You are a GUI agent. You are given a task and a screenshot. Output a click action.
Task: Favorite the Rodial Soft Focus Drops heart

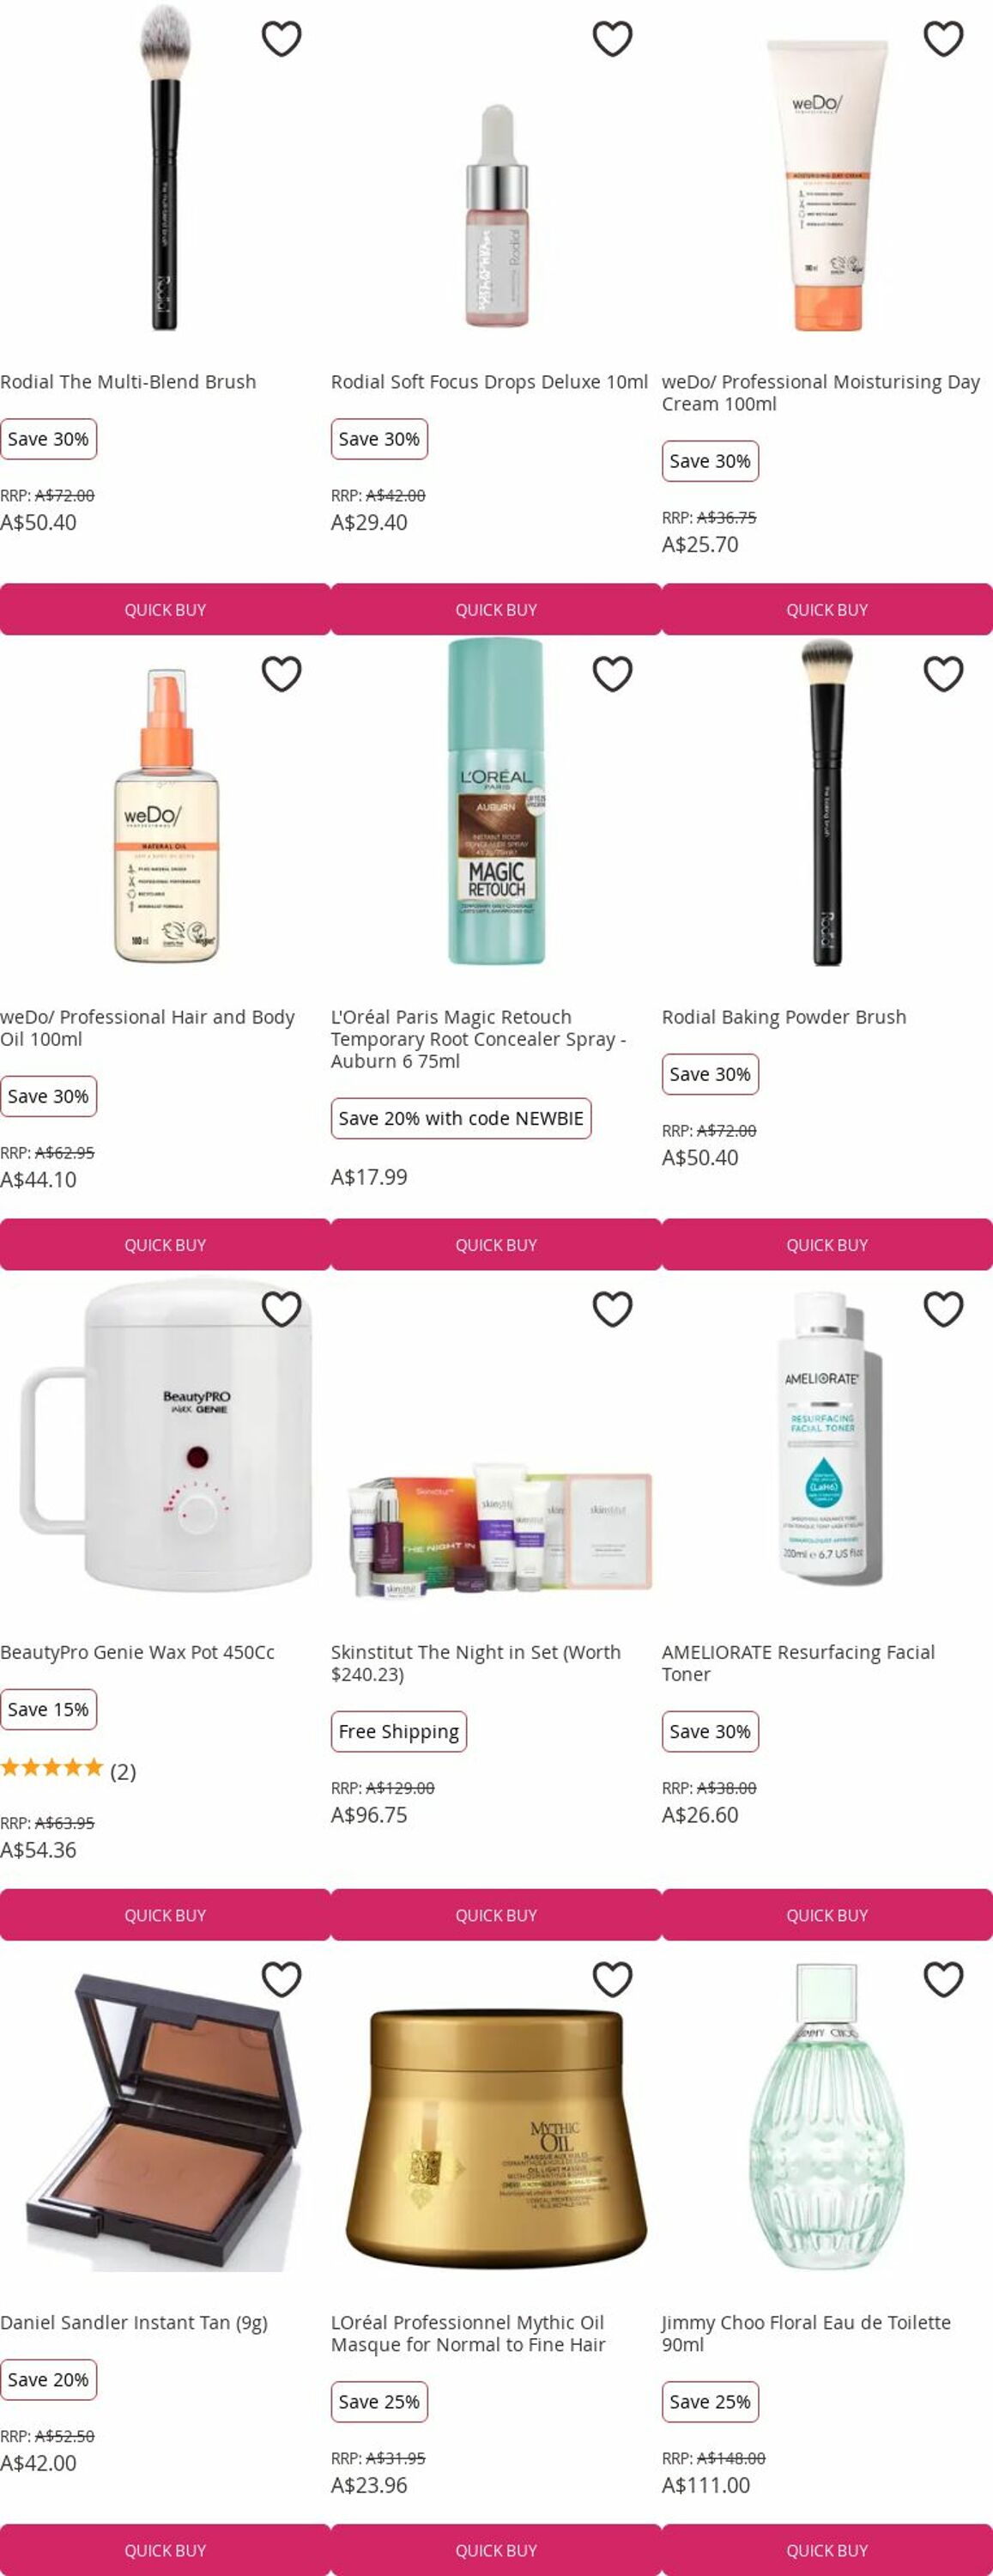[612, 39]
